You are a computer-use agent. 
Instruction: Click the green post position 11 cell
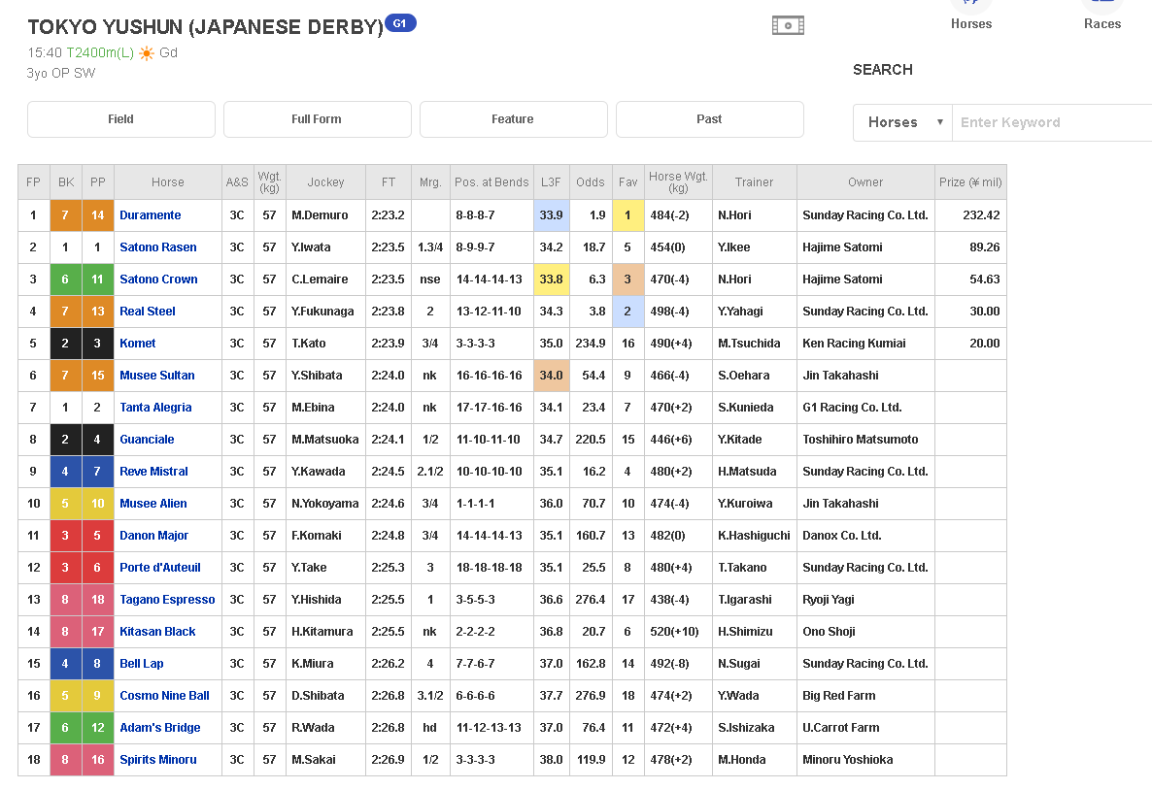pyautogui.click(x=98, y=279)
